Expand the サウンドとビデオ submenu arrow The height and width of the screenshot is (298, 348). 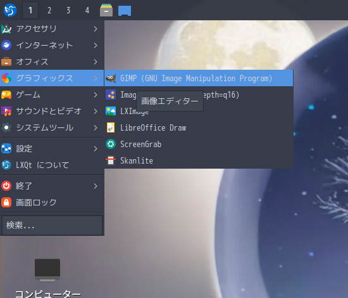coord(96,111)
